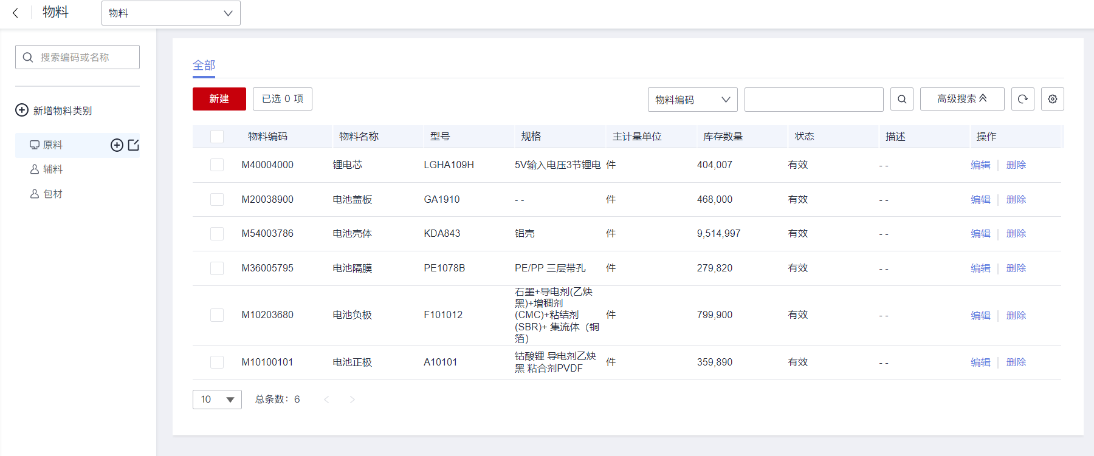This screenshot has width=1094, height=456.
Task: Select the 辅料 category item
Action: click(52, 169)
